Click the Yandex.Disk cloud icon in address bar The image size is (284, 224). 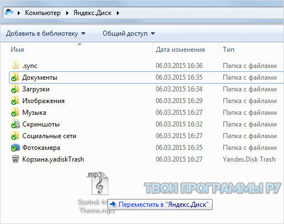9,12
